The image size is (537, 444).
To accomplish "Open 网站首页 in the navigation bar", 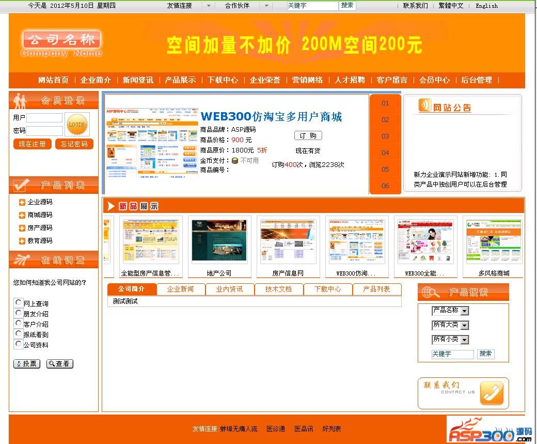I will pyautogui.click(x=53, y=80).
